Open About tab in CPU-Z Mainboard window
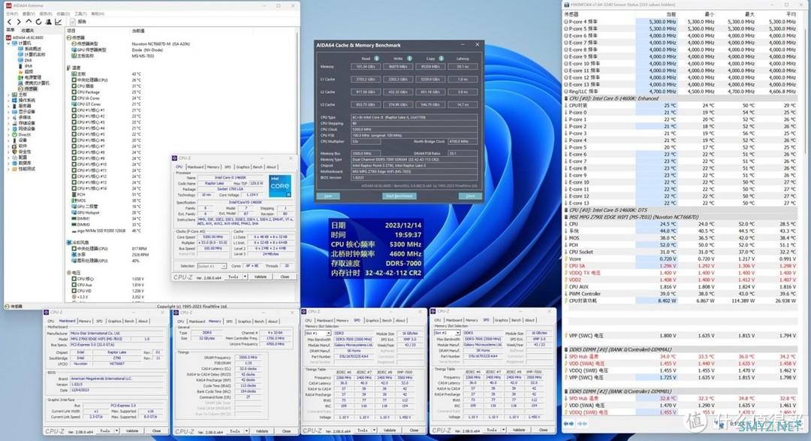The width and height of the screenshot is (811, 441). [143, 321]
